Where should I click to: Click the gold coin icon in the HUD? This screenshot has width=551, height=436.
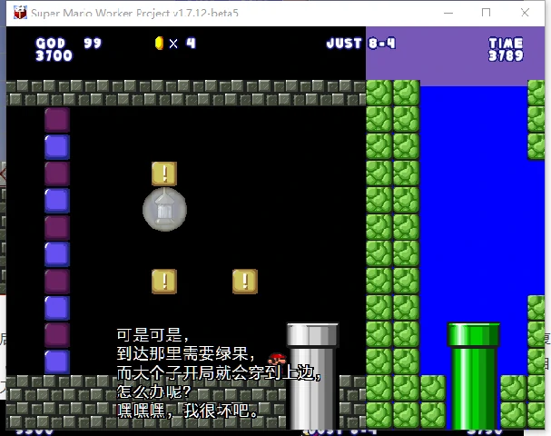click(x=159, y=44)
